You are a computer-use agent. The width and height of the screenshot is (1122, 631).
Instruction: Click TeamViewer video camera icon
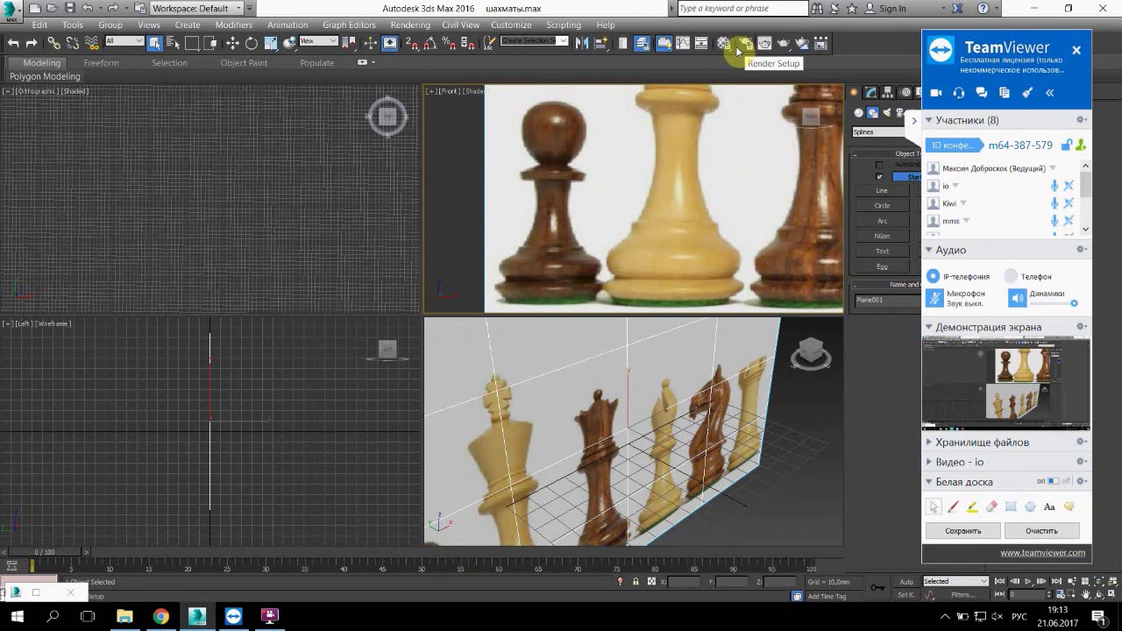click(x=936, y=93)
